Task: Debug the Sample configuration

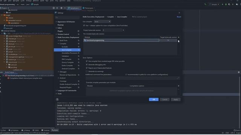Action: (x=226, y=4)
